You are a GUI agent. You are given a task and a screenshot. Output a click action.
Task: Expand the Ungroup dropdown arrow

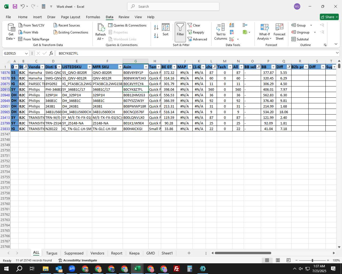click(x=315, y=32)
